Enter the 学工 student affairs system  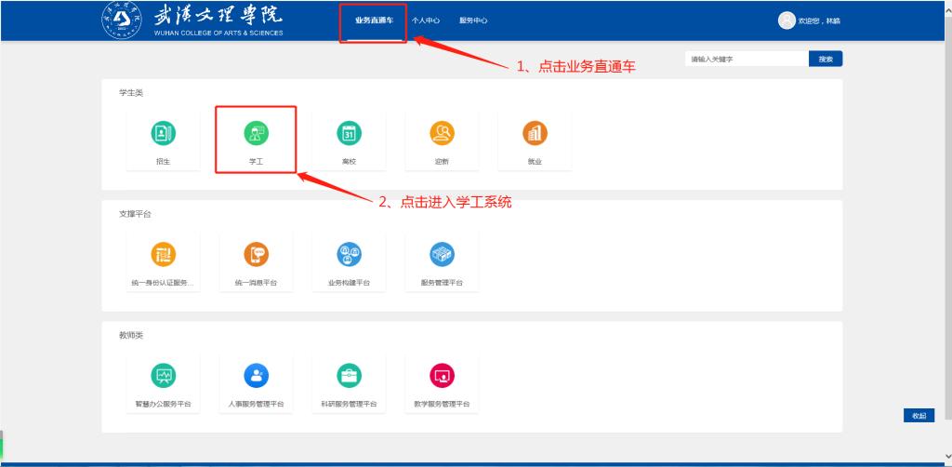(x=256, y=135)
